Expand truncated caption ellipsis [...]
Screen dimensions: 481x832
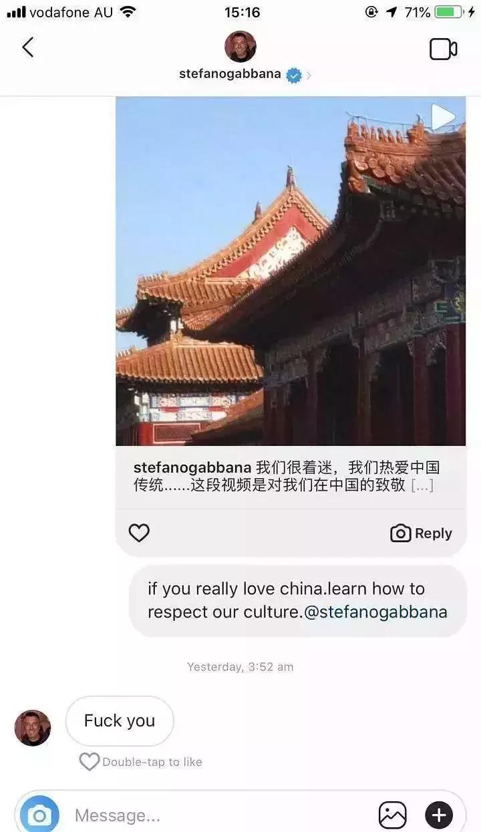422,485
